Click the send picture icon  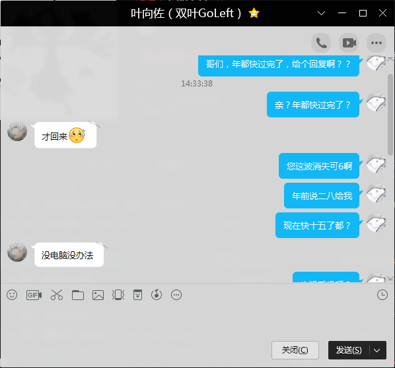pyautogui.click(x=98, y=295)
